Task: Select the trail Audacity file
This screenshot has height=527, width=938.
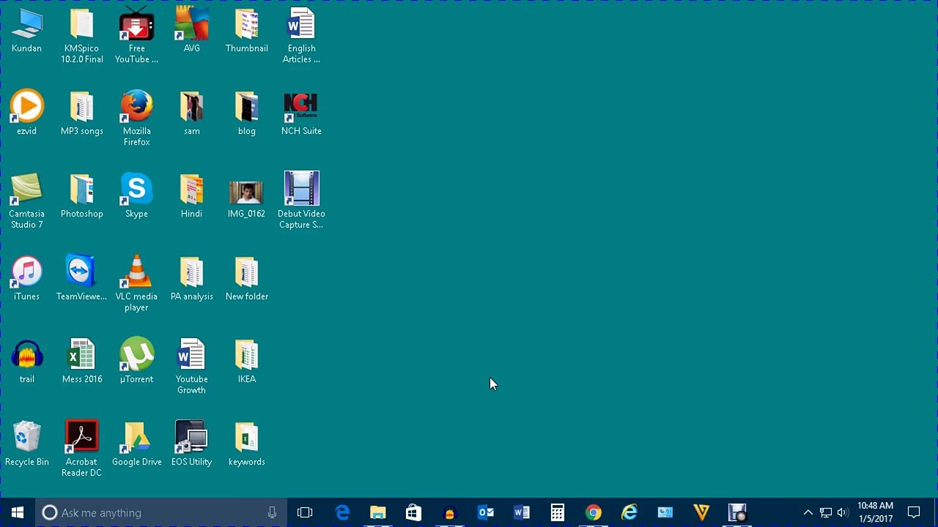Action: (27, 362)
